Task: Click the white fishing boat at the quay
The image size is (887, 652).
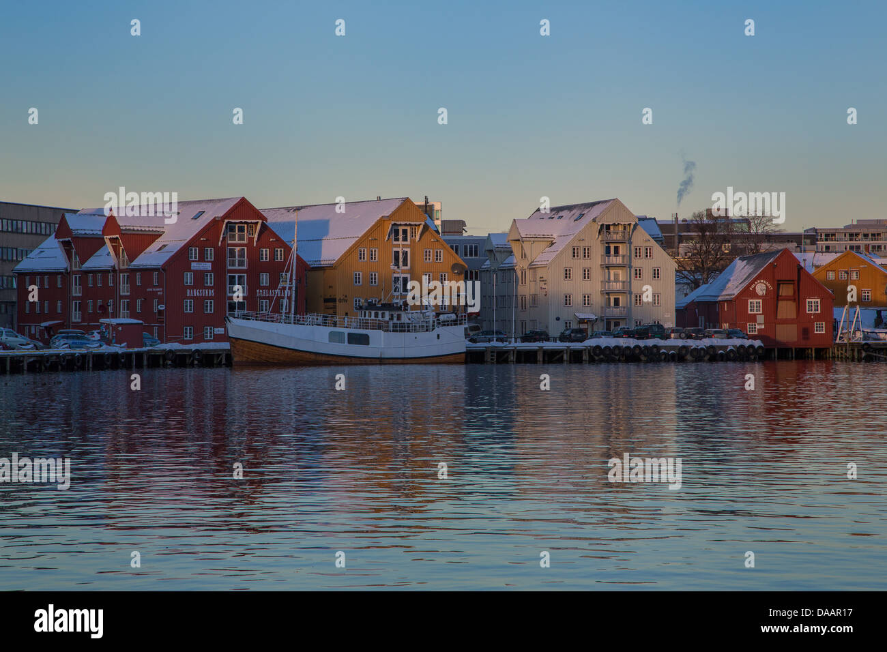Action: tap(347, 334)
